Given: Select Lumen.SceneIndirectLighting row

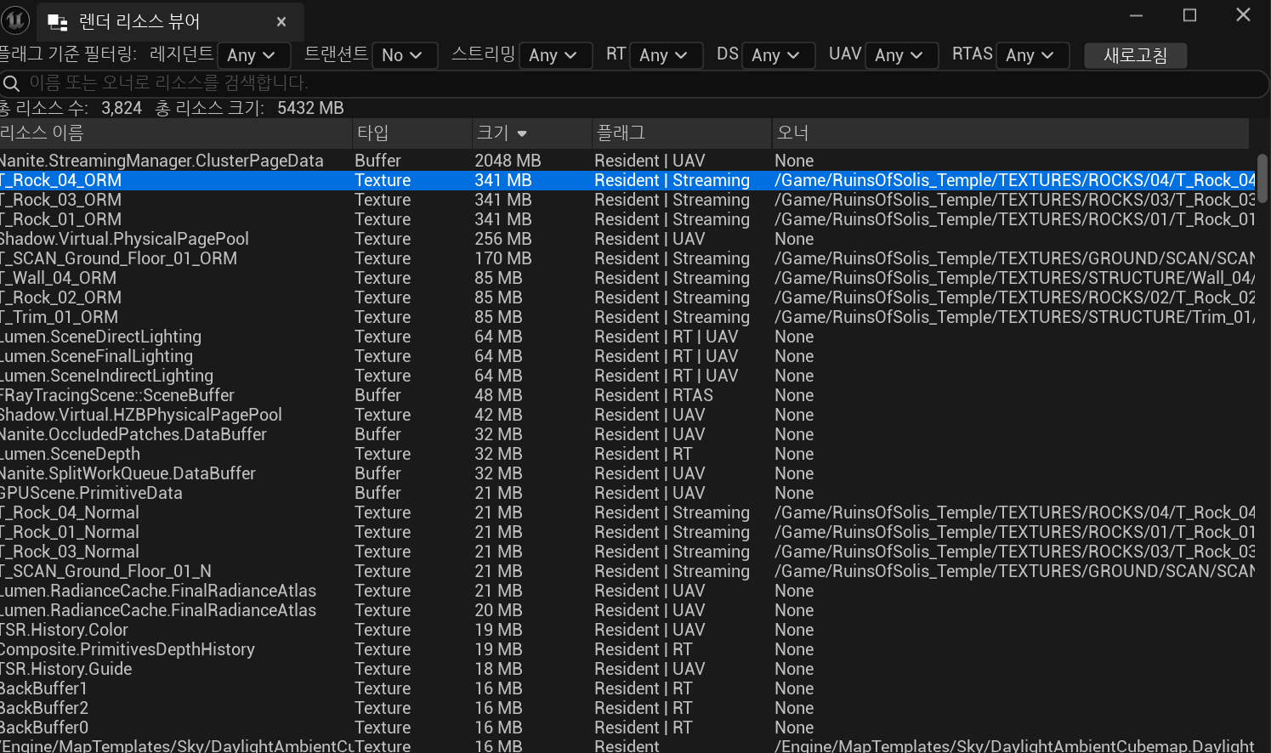Looking at the screenshot, I should click(627, 376).
